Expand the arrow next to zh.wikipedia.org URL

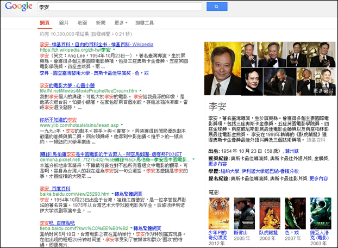114,50
